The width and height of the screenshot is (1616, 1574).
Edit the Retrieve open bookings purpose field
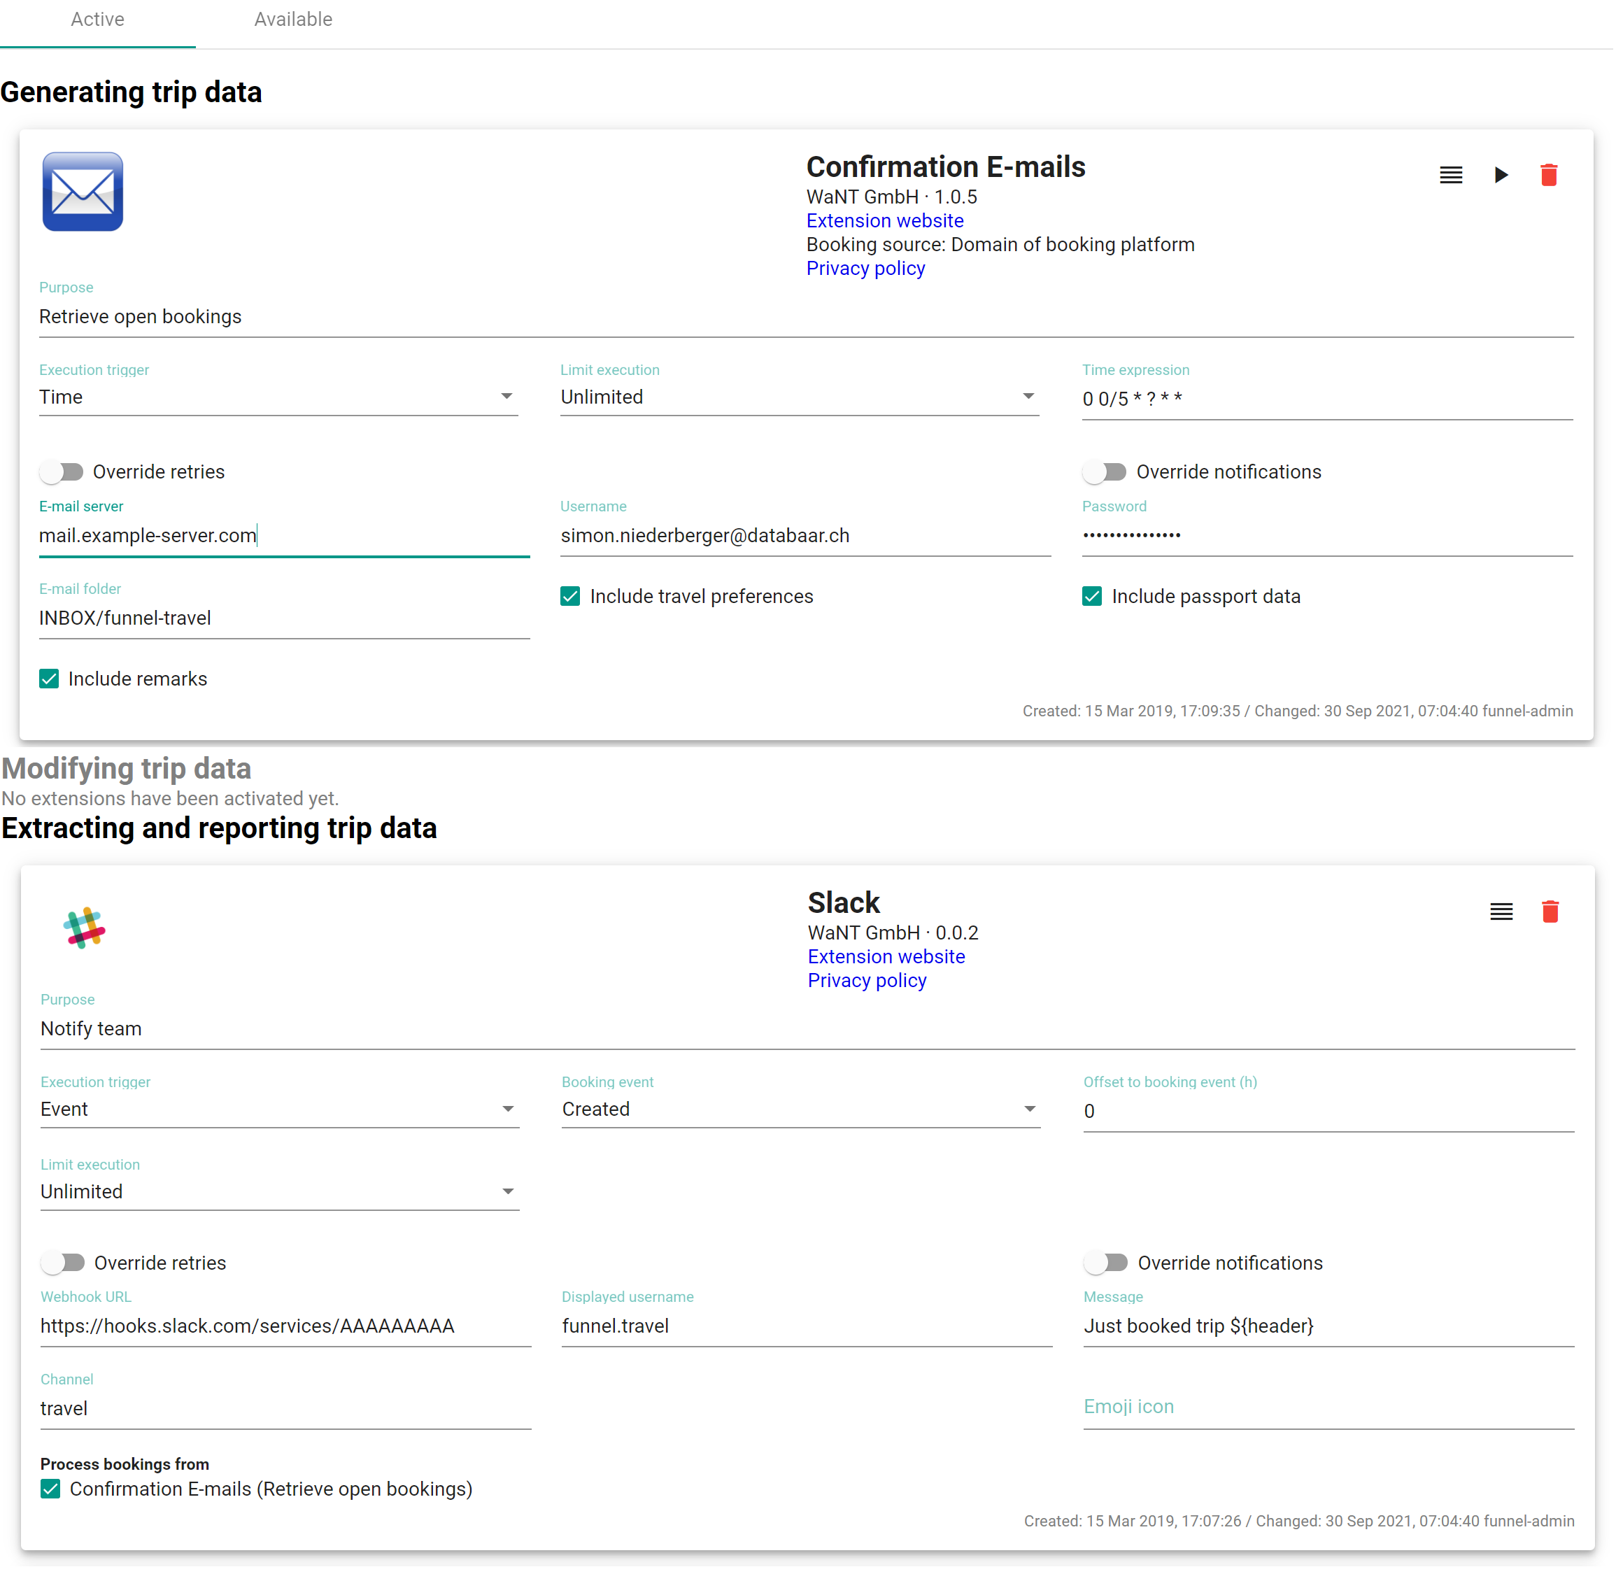(807, 318)
